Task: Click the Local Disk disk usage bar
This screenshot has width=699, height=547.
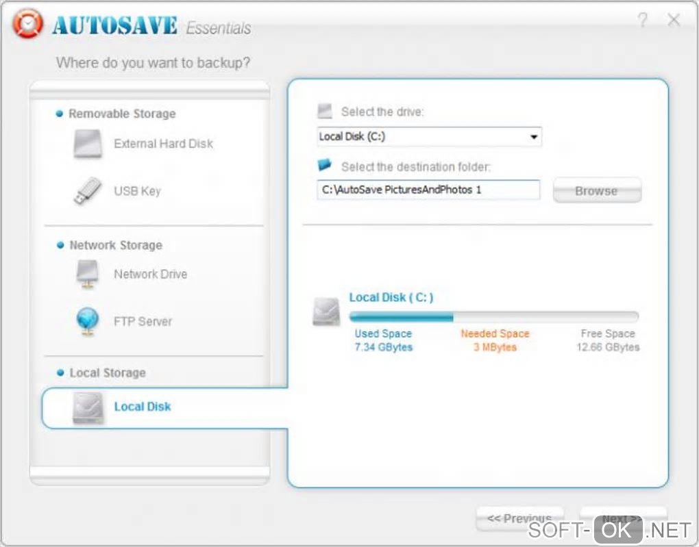Action: coord(494,317)
